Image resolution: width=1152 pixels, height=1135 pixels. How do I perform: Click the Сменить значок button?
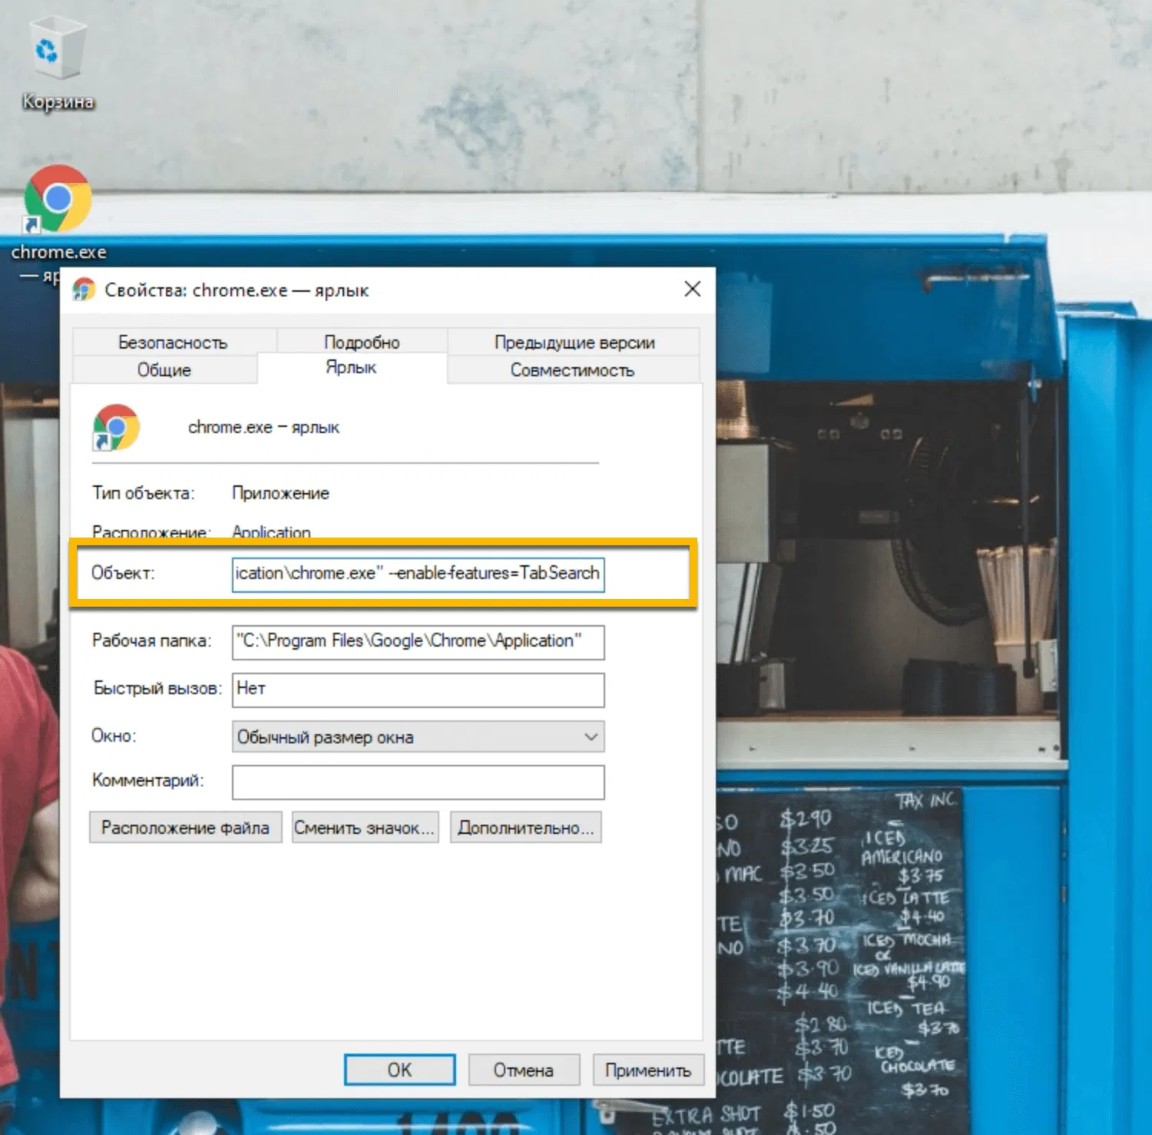(364, 827)
